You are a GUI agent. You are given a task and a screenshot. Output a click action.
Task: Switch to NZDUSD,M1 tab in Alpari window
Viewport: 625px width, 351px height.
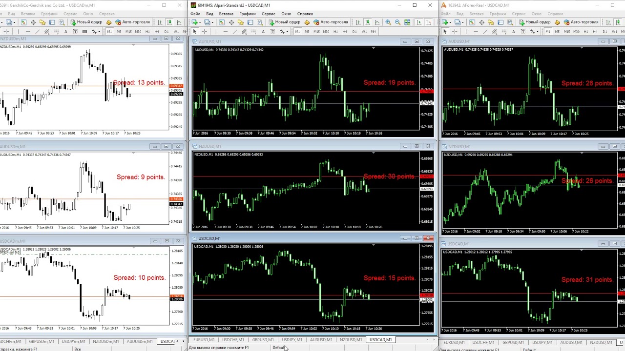pyautogui.click(x=351, y=340)
